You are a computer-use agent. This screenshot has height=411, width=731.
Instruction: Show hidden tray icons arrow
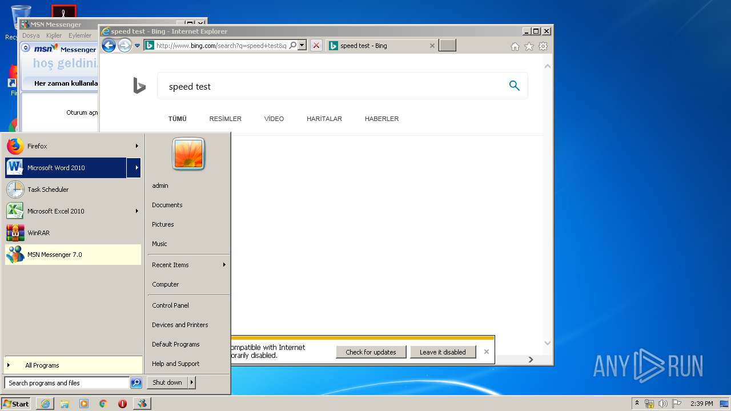coord(637,403)
